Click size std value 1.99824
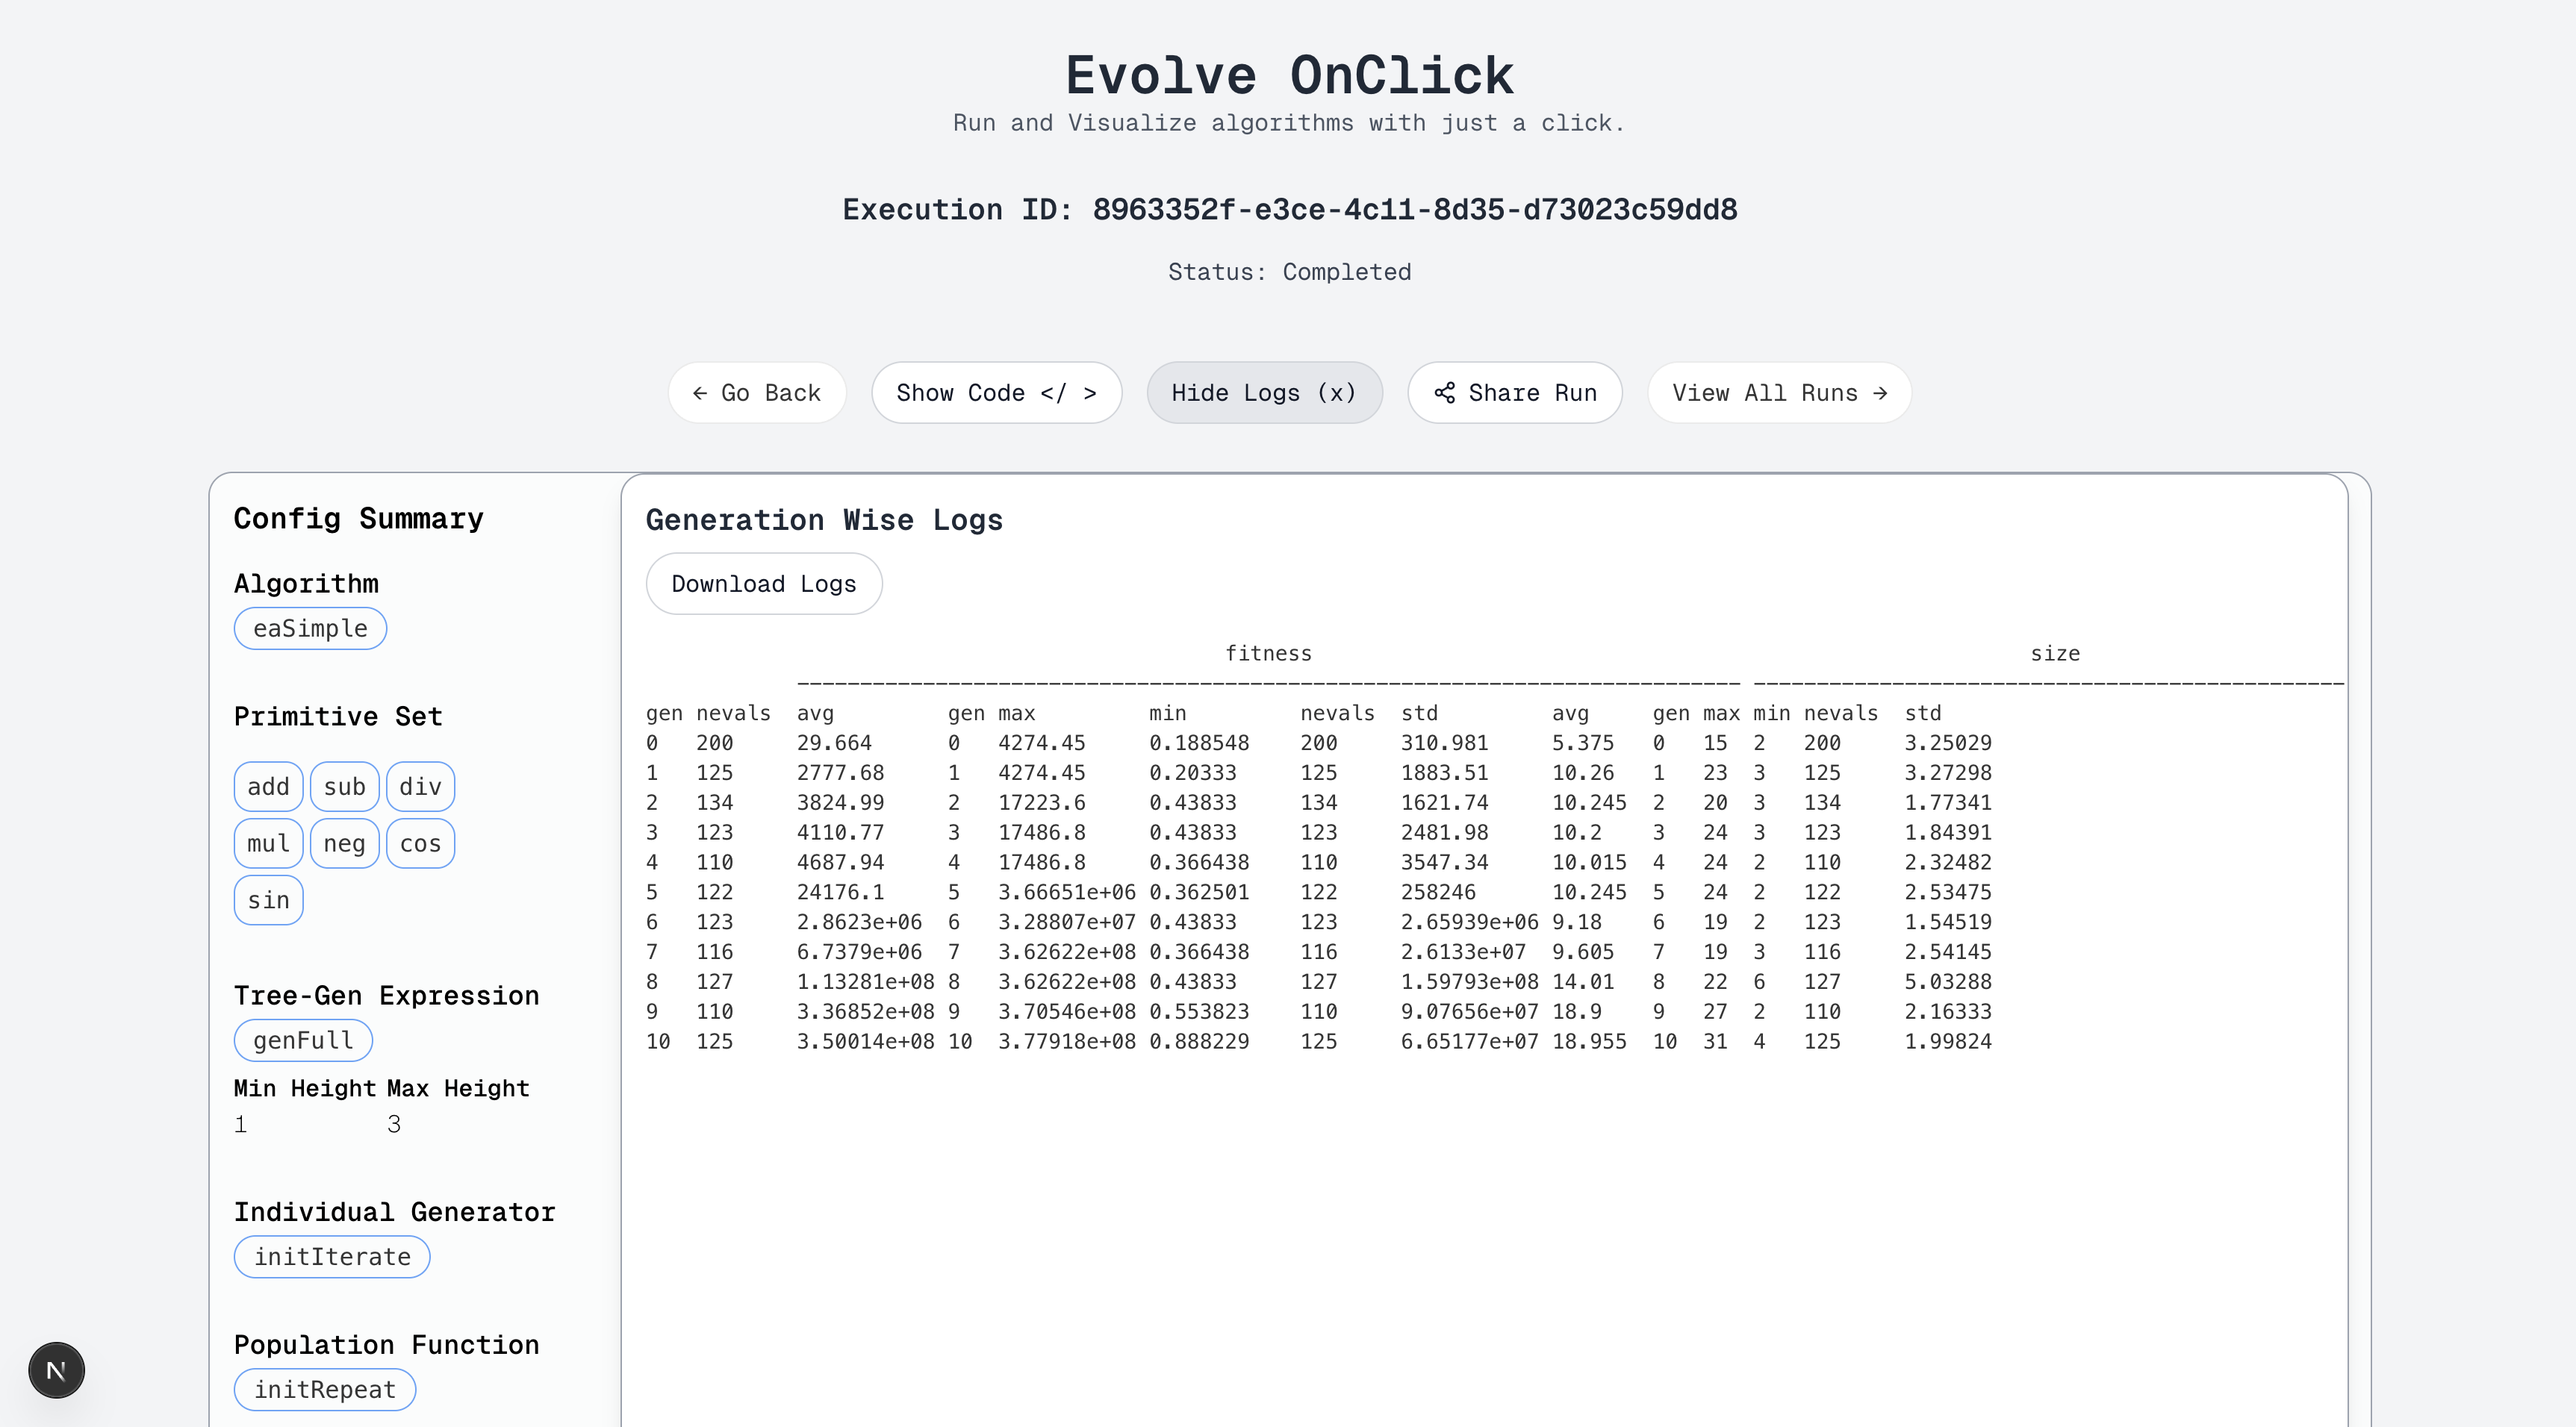 click(x=1948, y=1041)
